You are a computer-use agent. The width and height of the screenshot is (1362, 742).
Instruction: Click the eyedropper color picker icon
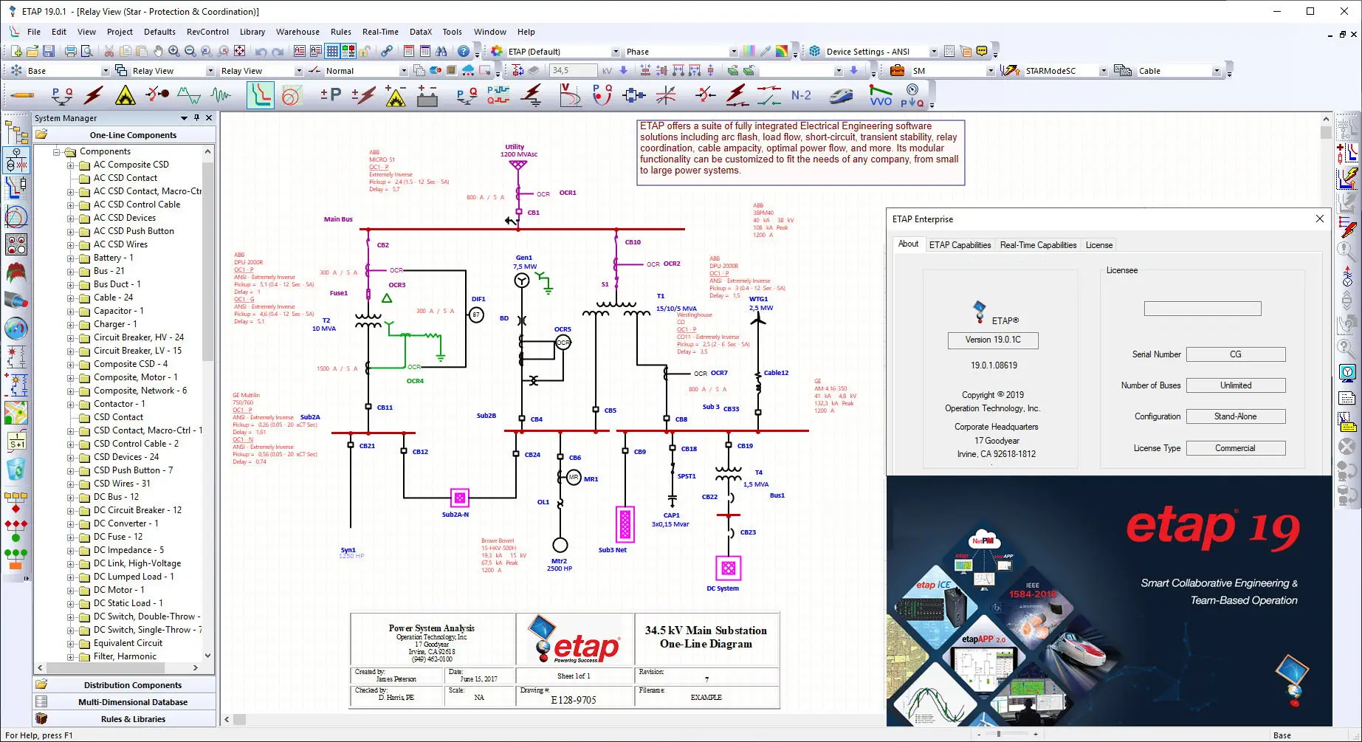pos(766,51)
